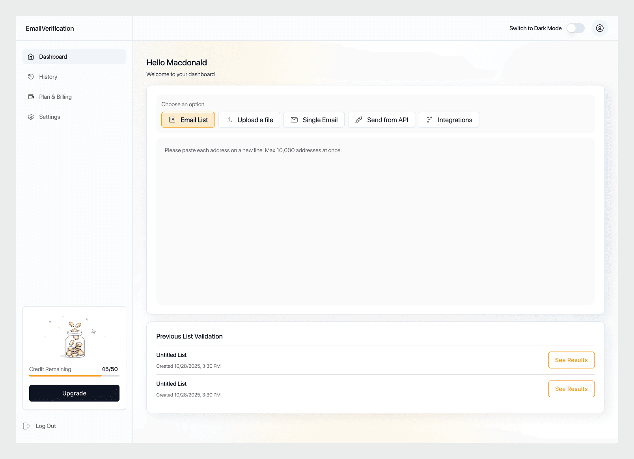Click the log out arrow icon
634x459 pixels.
point(26,426)
